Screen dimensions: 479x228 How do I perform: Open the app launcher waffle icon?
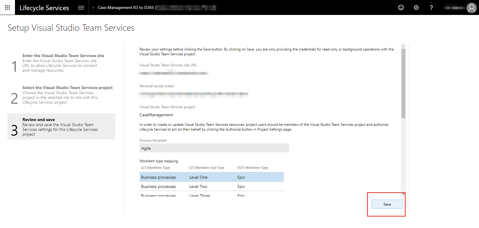7,7
